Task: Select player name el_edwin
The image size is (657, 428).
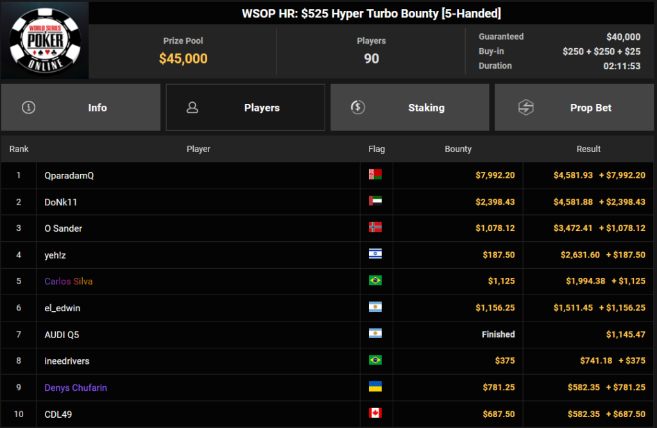Action: pyautogui.click(x=62, y=308)
